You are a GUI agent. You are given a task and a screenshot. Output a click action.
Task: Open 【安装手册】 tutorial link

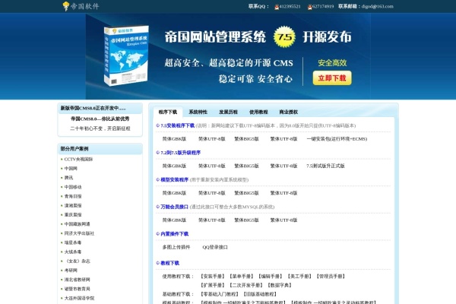pos(212,276)
